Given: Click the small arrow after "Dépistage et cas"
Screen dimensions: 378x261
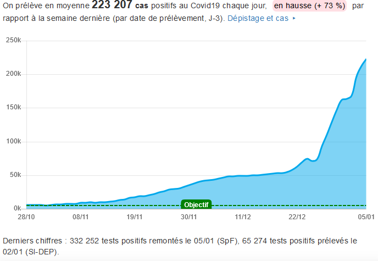Looking at the screenshot, I should (x=294, y=19).
